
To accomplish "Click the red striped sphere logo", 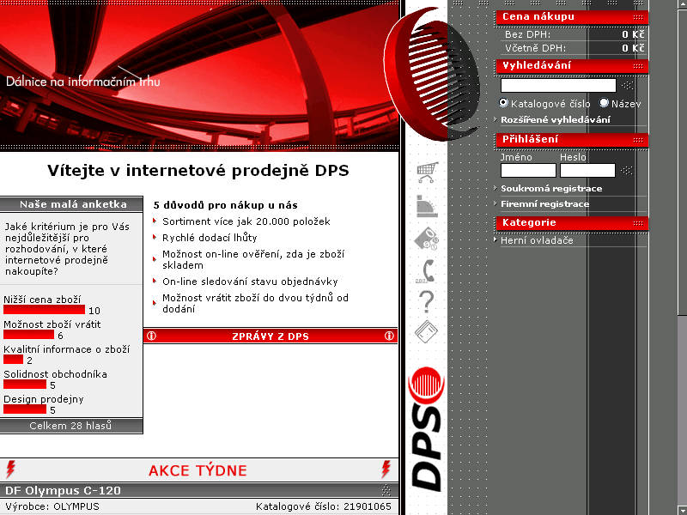I will (x=432, y=74).
